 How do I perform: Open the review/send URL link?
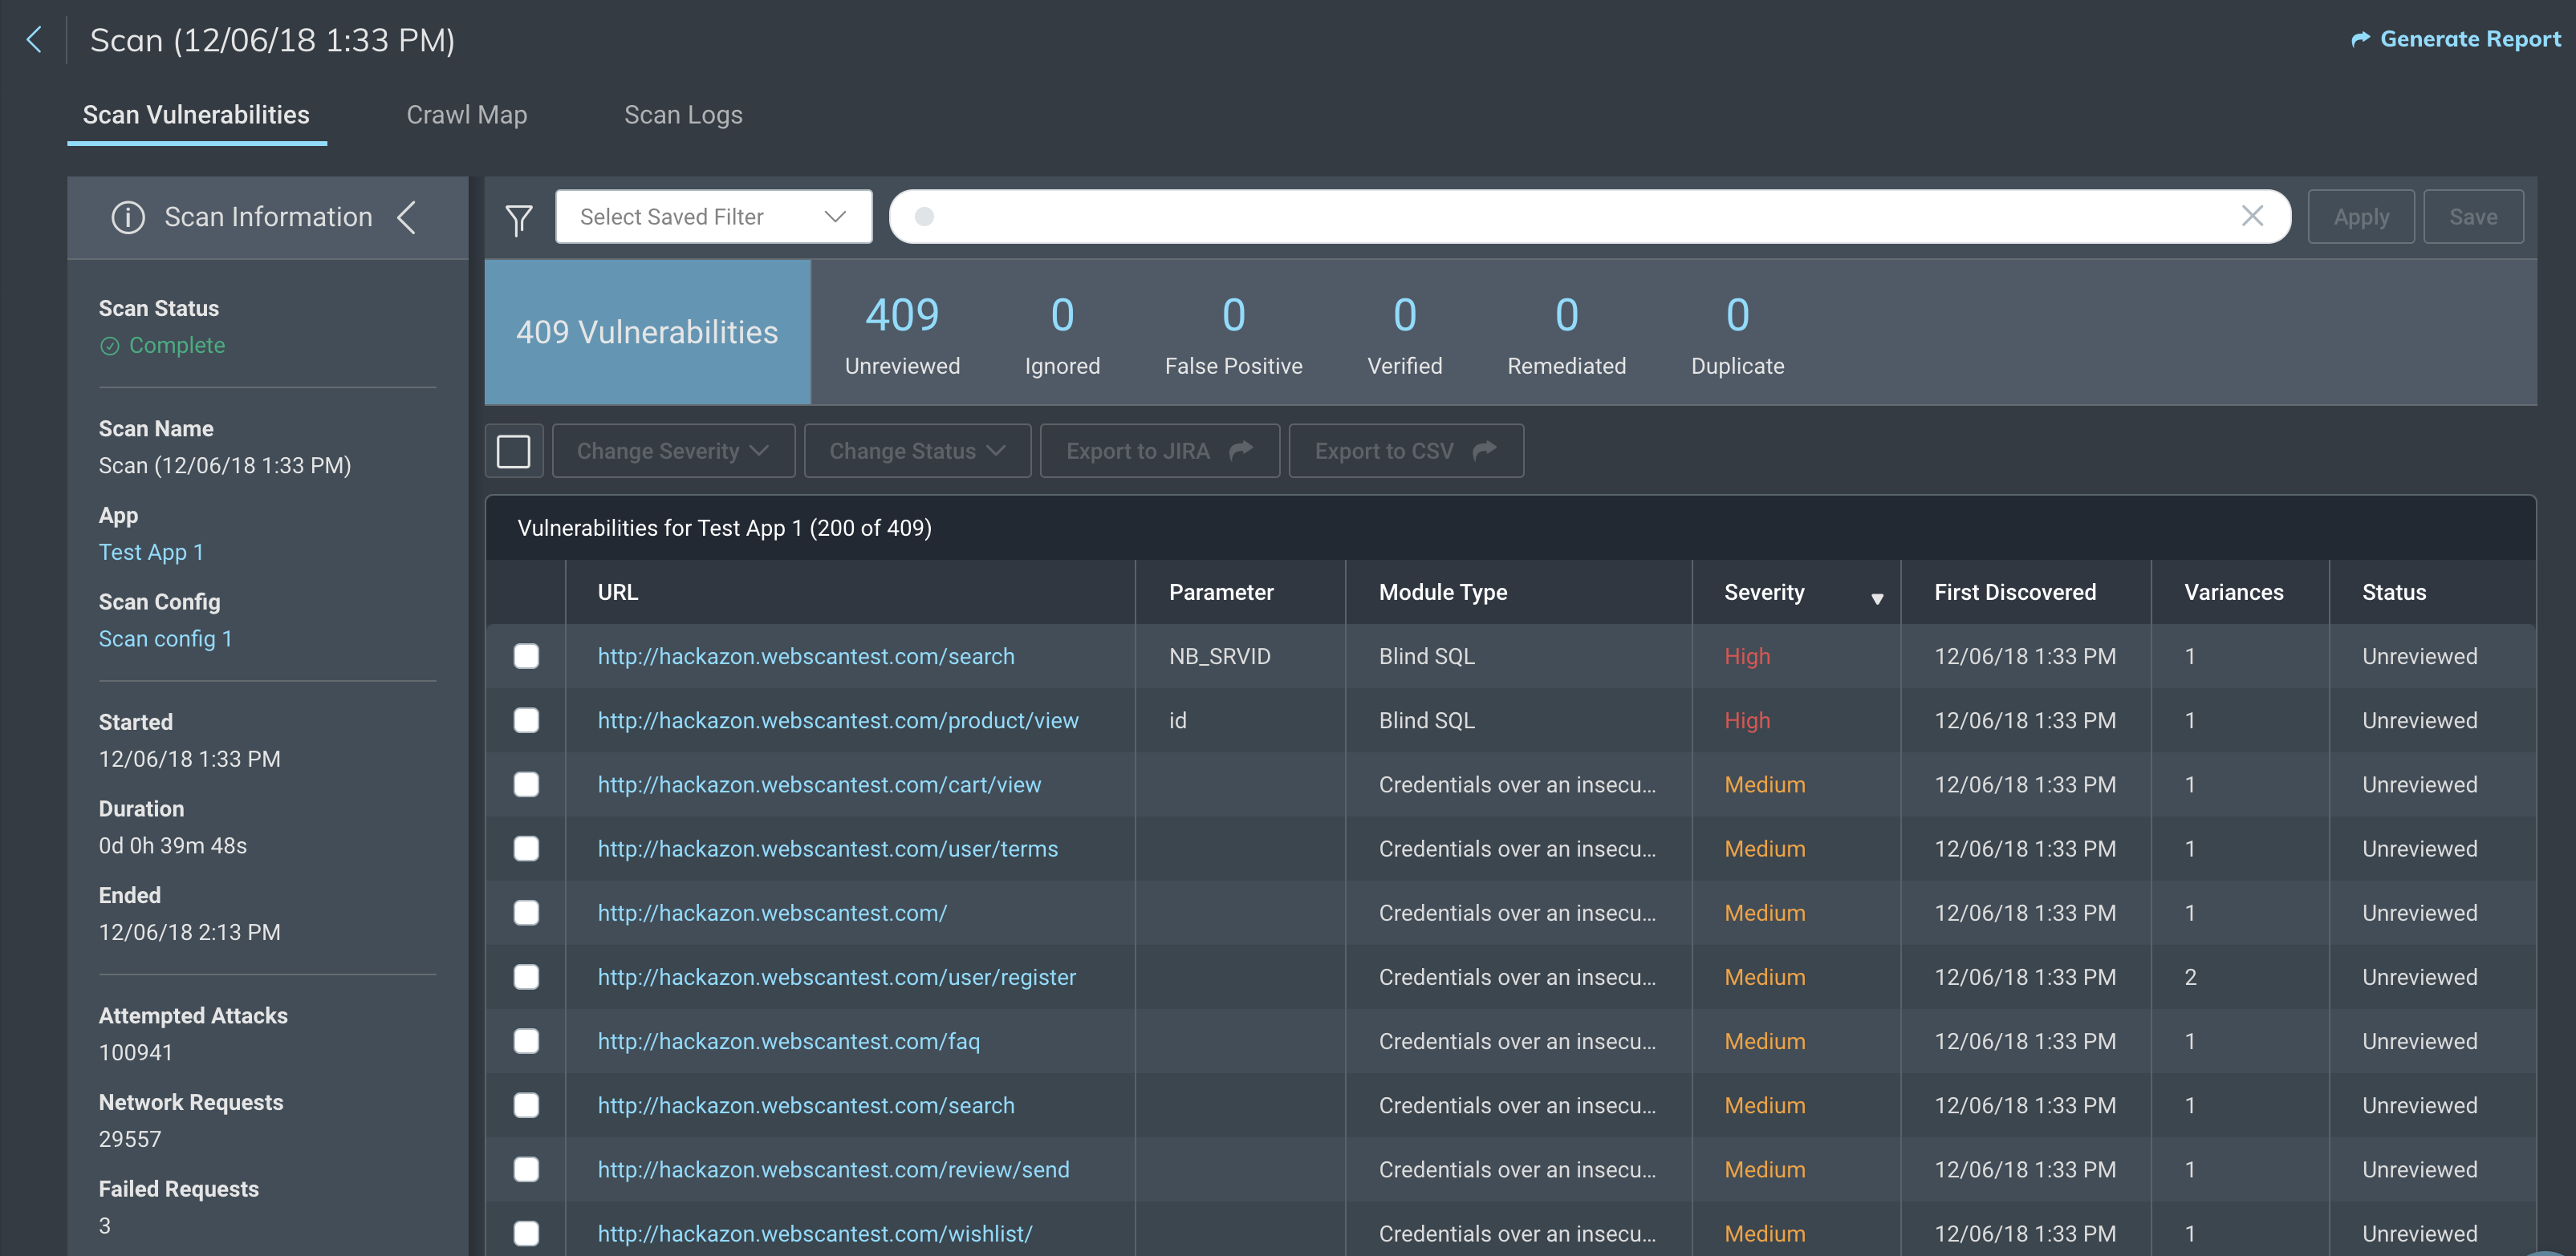[833, 1169]
